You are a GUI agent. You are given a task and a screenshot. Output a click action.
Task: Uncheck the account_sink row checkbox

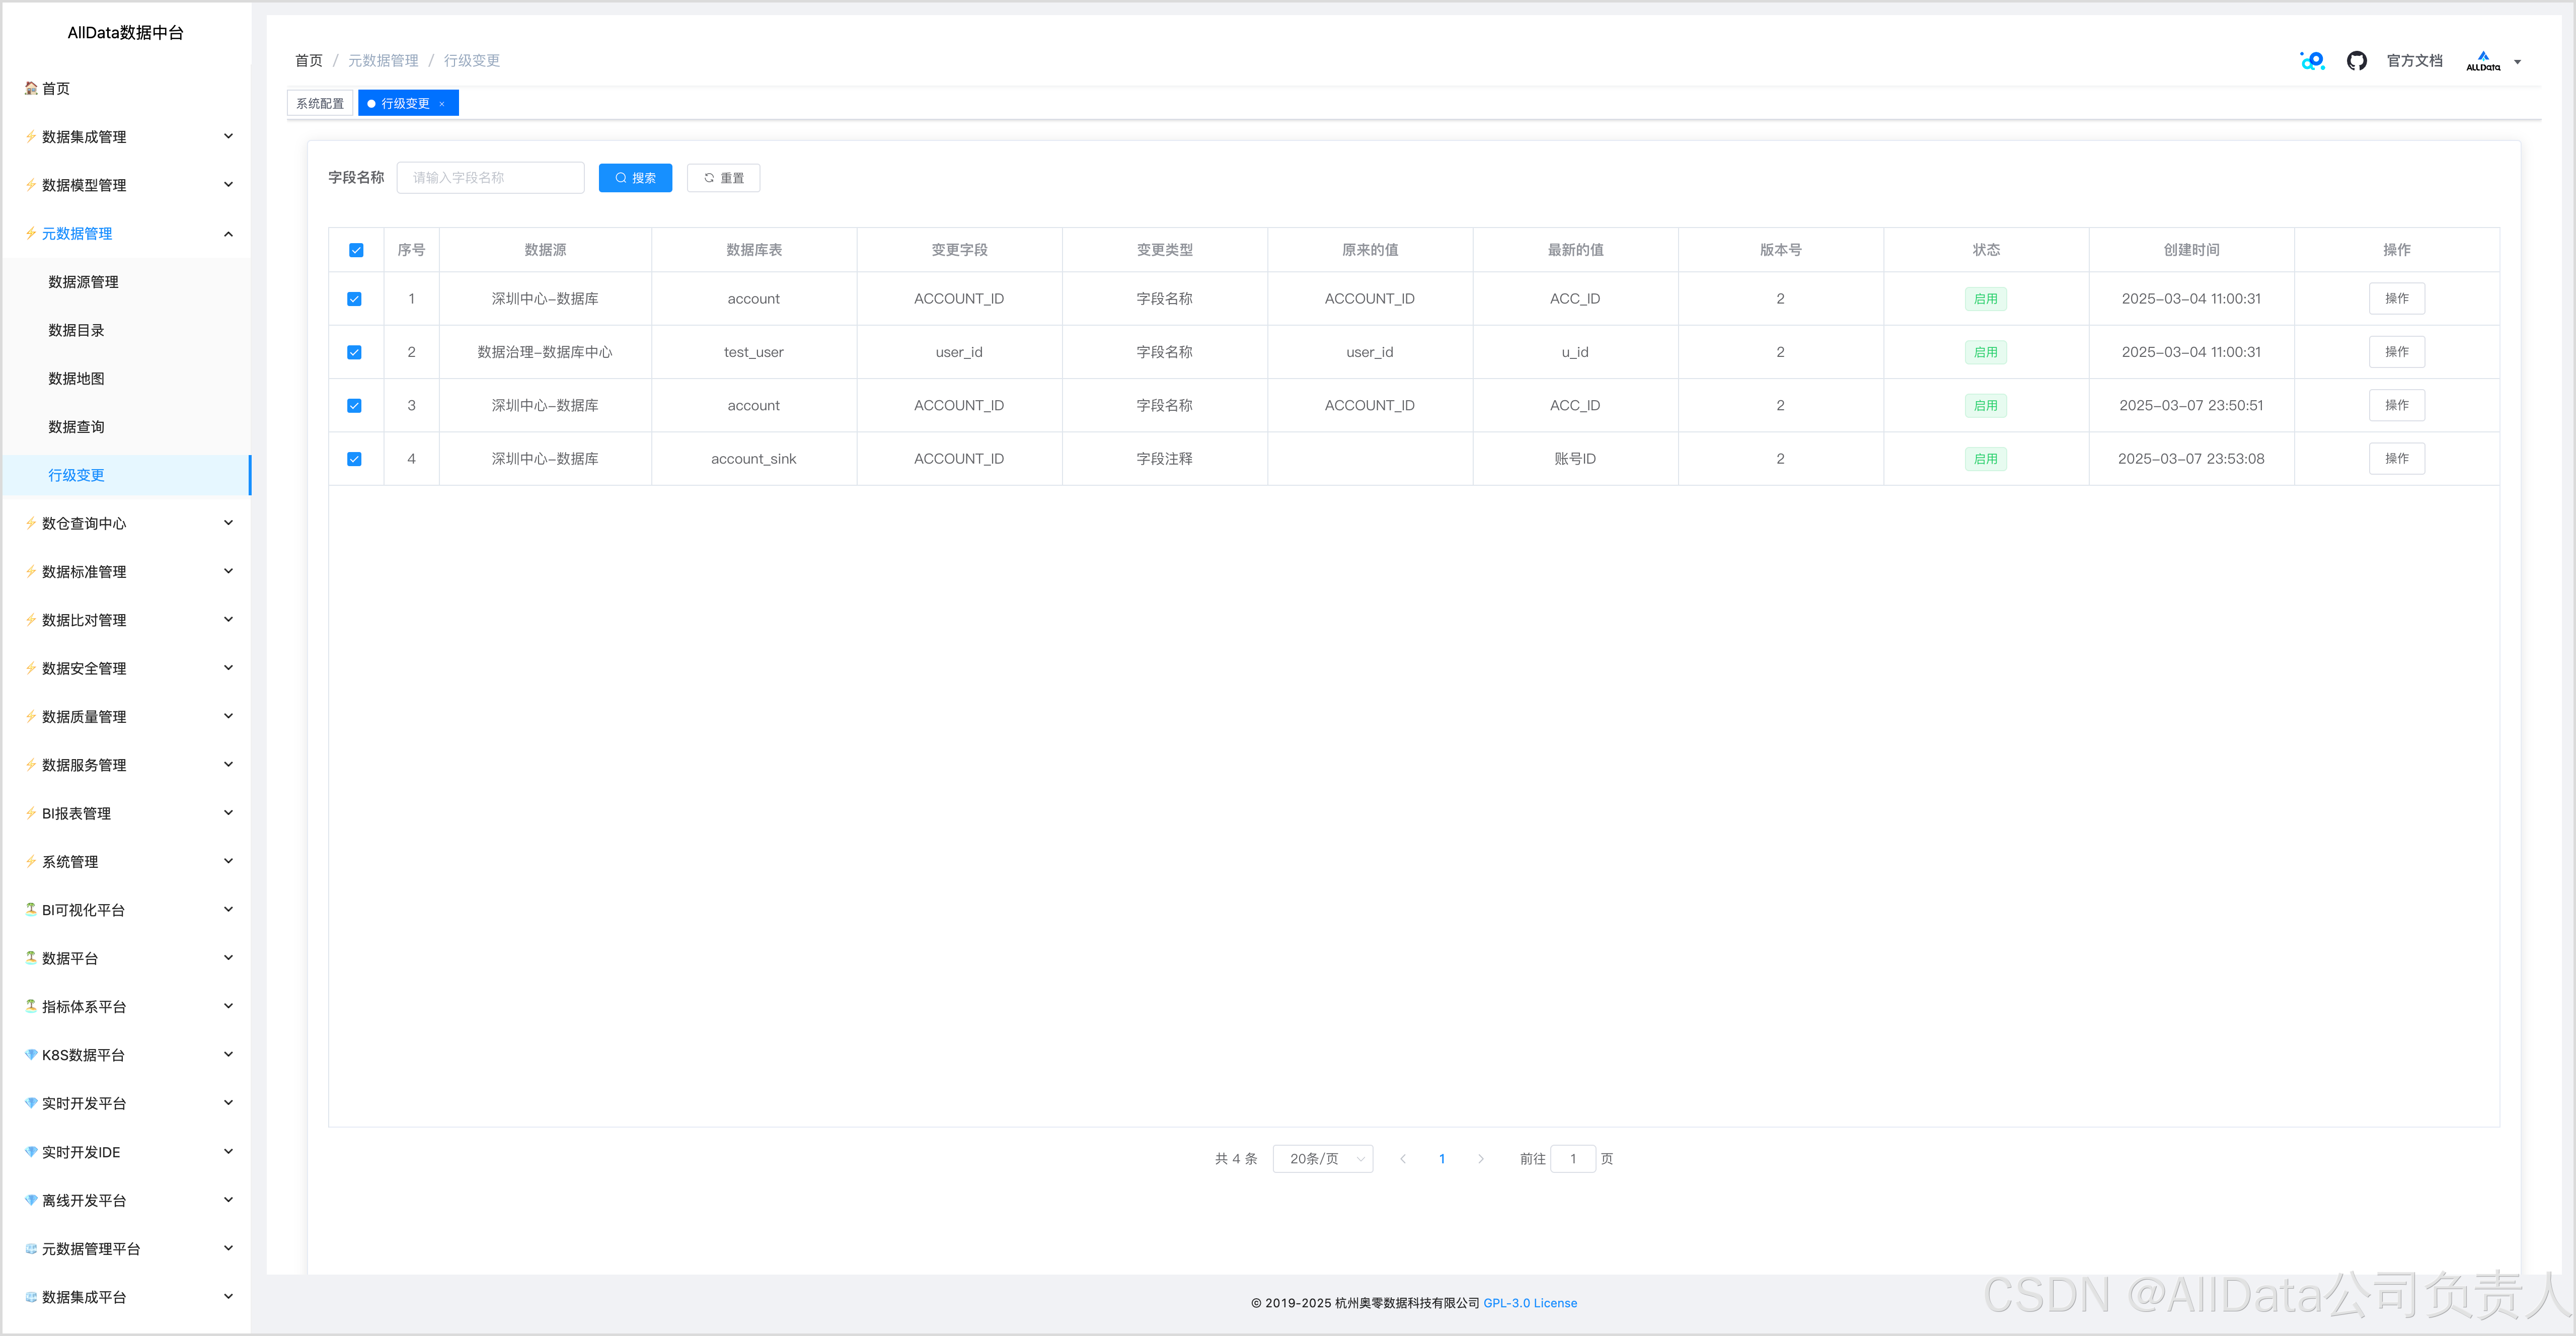coord(354,459)
